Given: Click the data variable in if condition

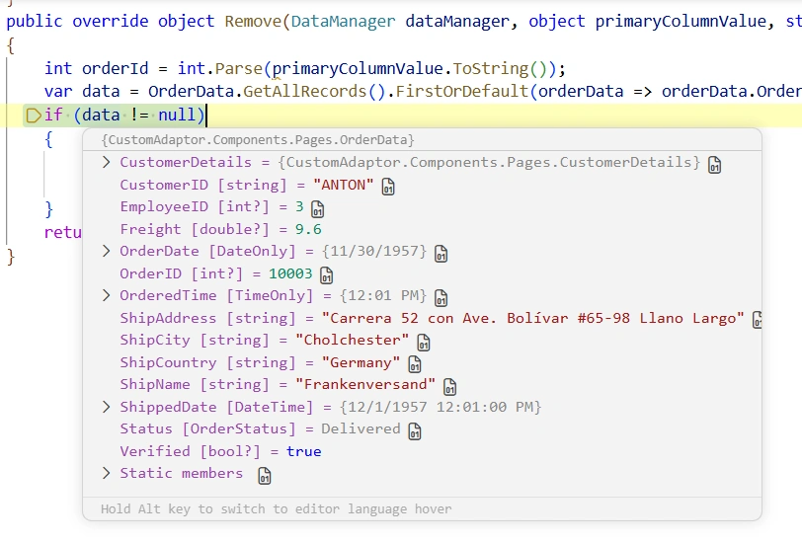Looking at the screenshot, I should (101, 116).
